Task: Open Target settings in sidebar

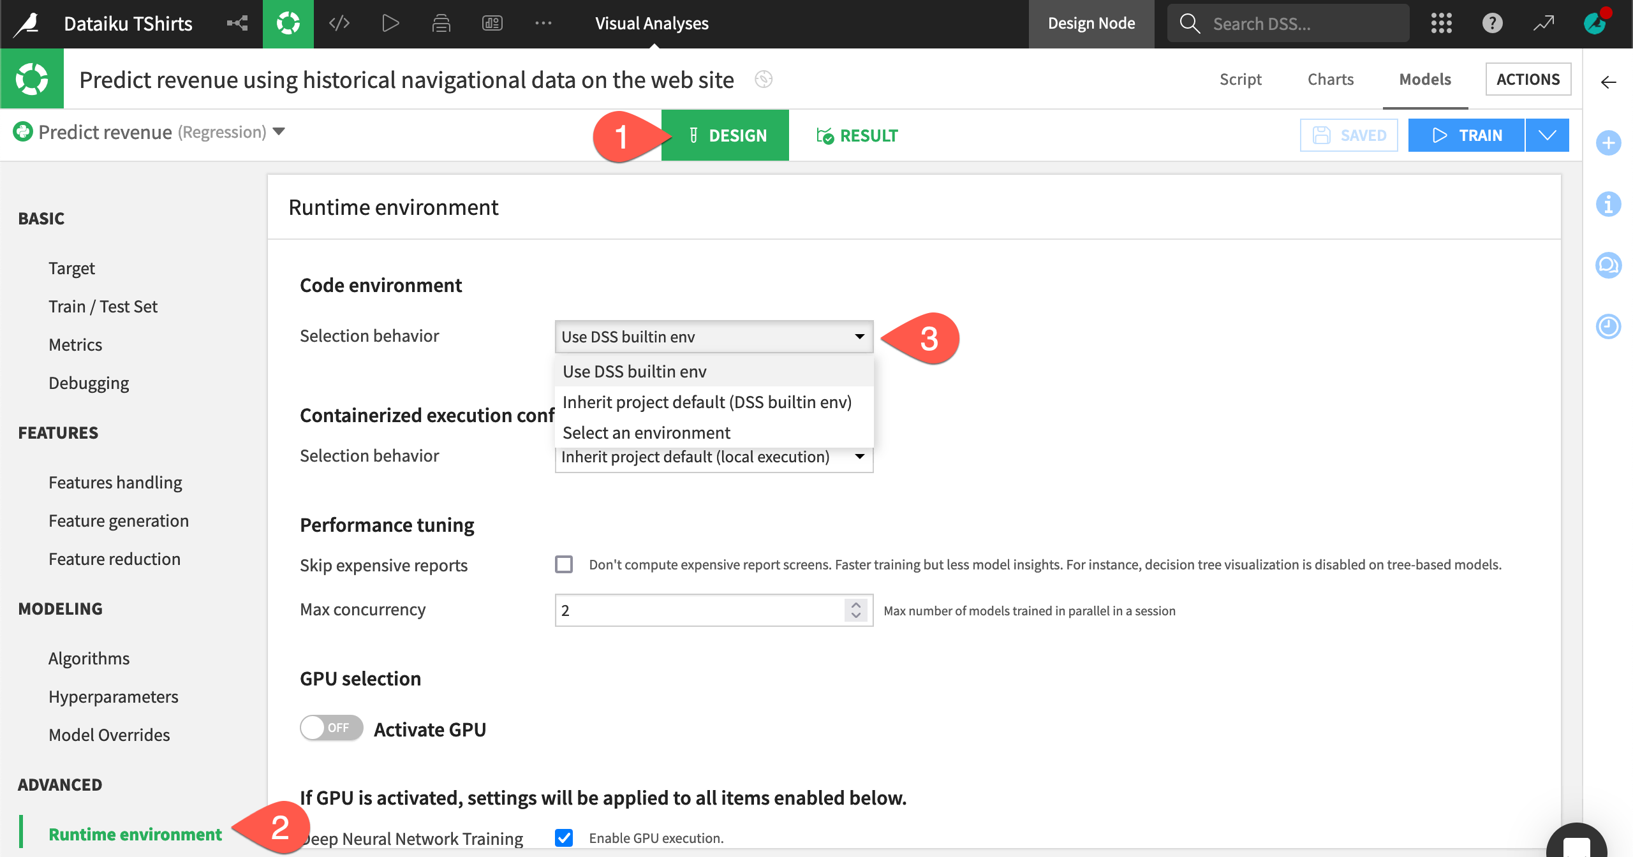Action: pyautogui.click(x=71, y=268)
